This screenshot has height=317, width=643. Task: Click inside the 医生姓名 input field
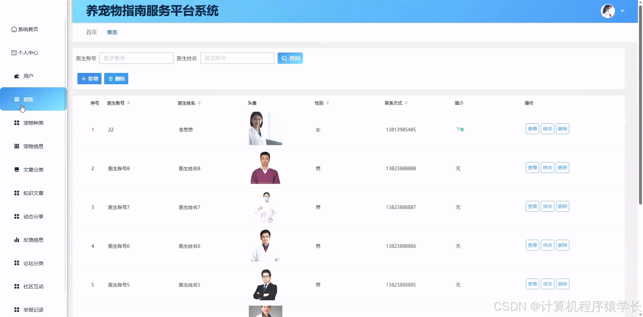tap(237, 58)
